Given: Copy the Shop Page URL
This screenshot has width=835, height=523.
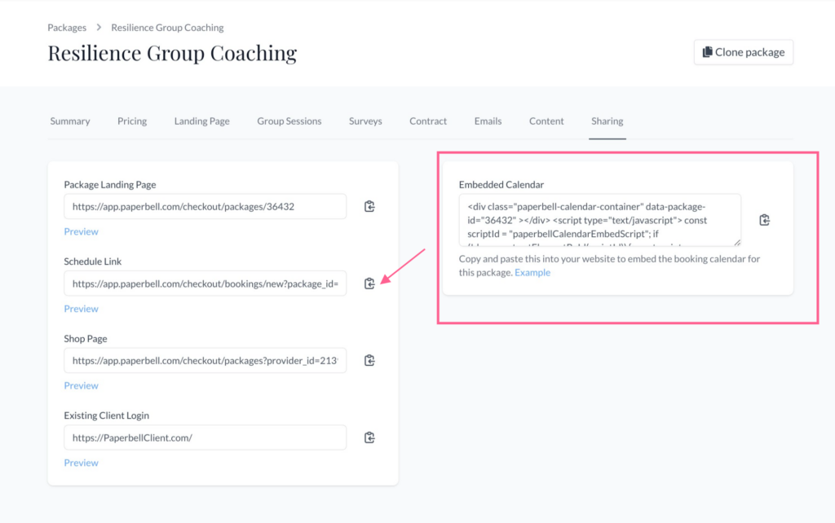Looking at the screenshot, I should pyautogui.click(x=369, y=360).
